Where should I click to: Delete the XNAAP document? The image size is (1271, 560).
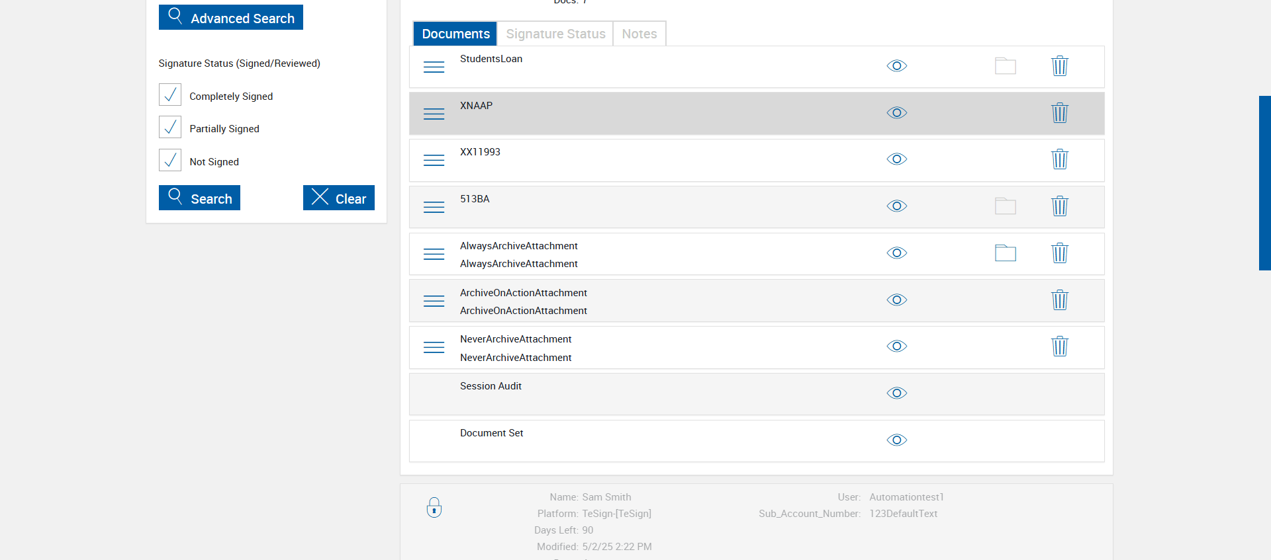[x=1060, y=113]
